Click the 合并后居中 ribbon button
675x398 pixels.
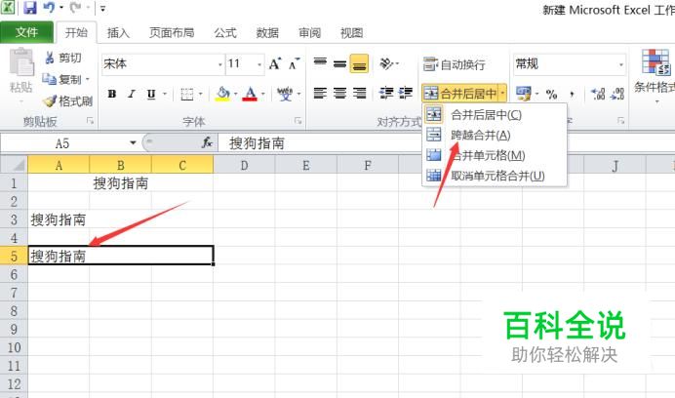[459, 93]
